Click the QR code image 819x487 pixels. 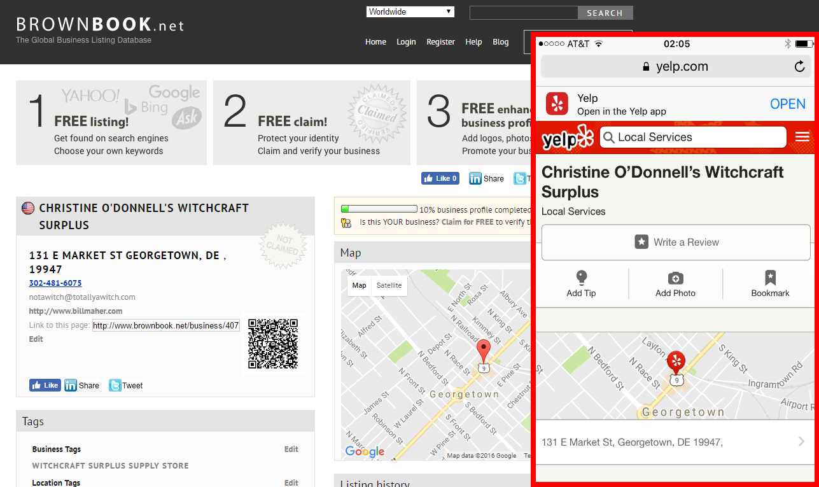pos(273,344)
